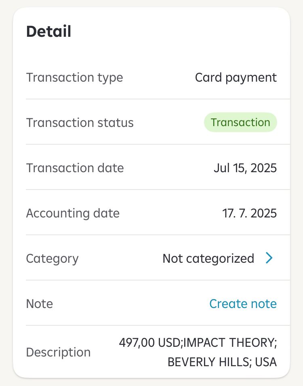The width and height of the screenshot is (303, 386).
Task: Click the green Transaction status badge
Action: pyautogui.click(x=240, y=122)
